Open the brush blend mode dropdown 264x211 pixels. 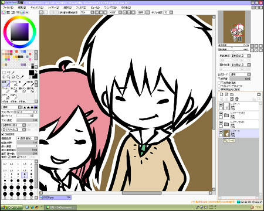pos(12,107)
